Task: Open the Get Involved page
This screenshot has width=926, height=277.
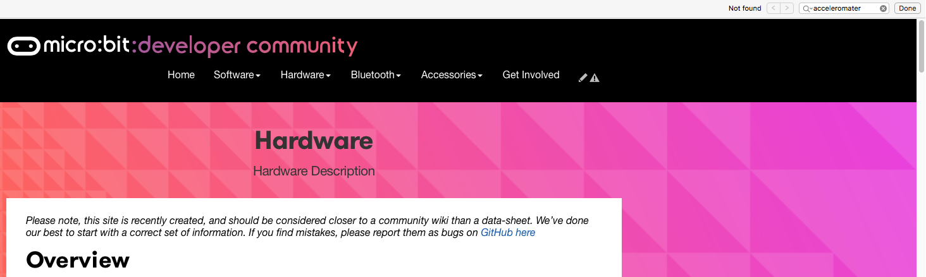Action: tap(531, 74)
